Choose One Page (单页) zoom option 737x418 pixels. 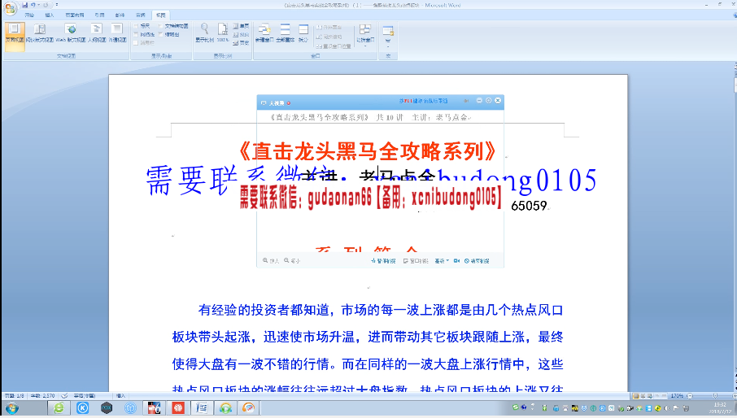click(241, 26)
